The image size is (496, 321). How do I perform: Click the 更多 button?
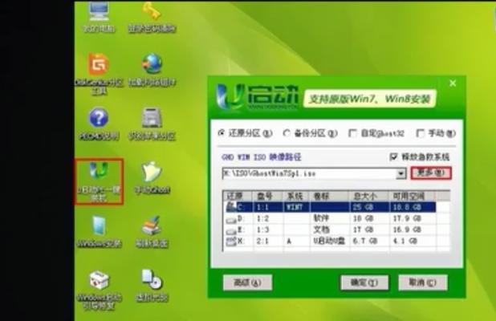431,173
